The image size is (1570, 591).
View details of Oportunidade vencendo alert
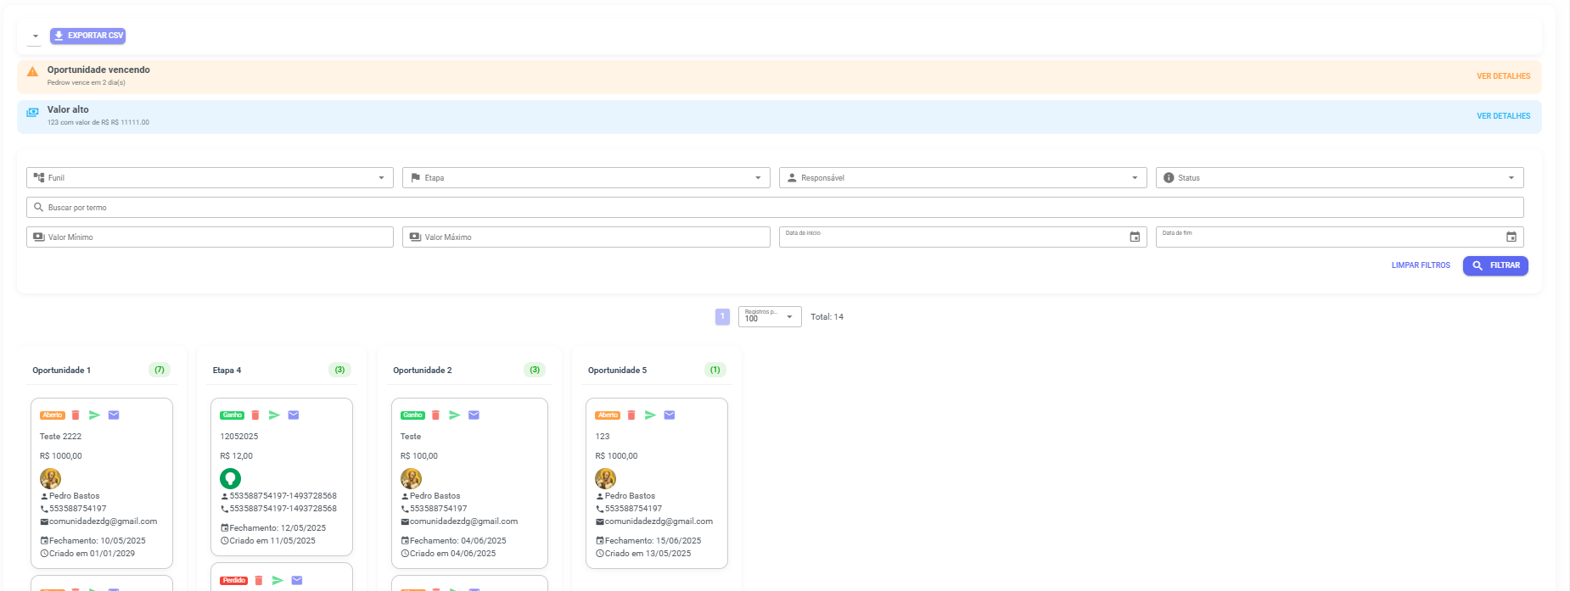pos(1503,76)
